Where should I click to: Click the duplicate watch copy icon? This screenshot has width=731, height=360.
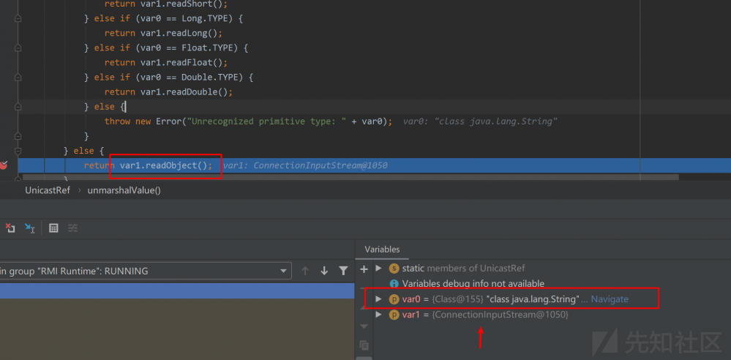pos(364,345)
